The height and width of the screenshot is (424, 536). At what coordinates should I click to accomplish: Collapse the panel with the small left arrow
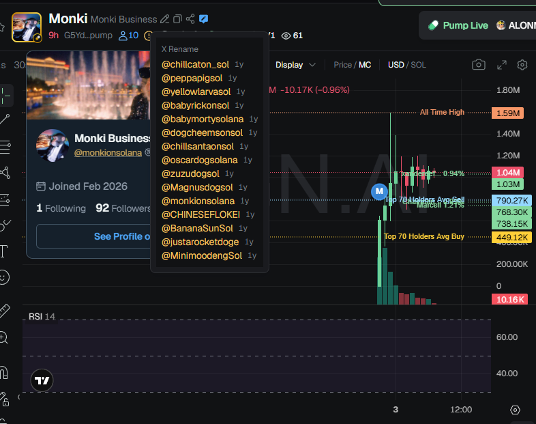click(19, 397)
